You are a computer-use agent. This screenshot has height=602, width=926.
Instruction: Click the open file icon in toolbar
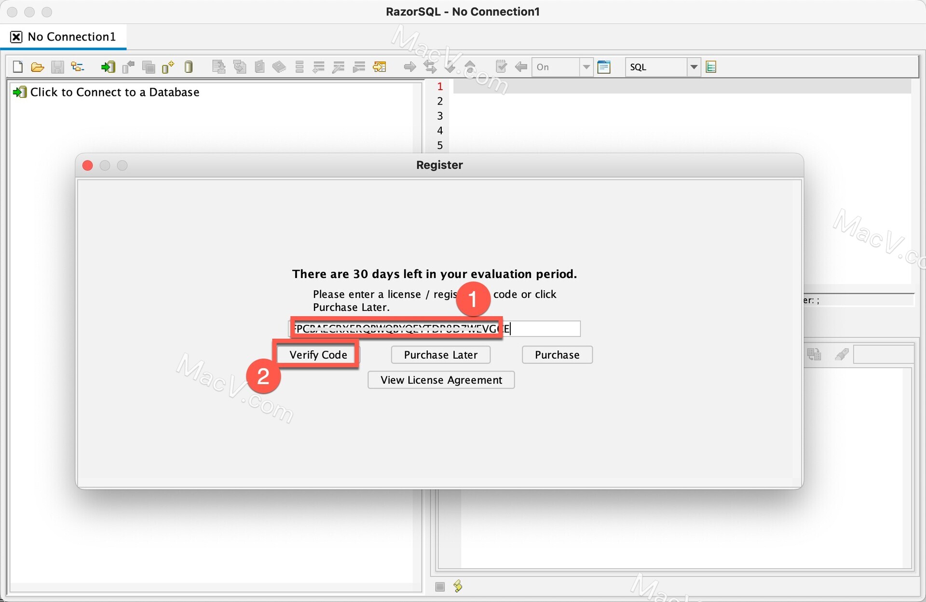[x=37, y=66]
